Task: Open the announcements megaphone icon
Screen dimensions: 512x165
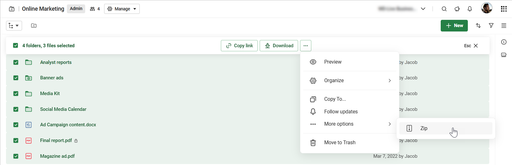Action: [x=457, y=9]
